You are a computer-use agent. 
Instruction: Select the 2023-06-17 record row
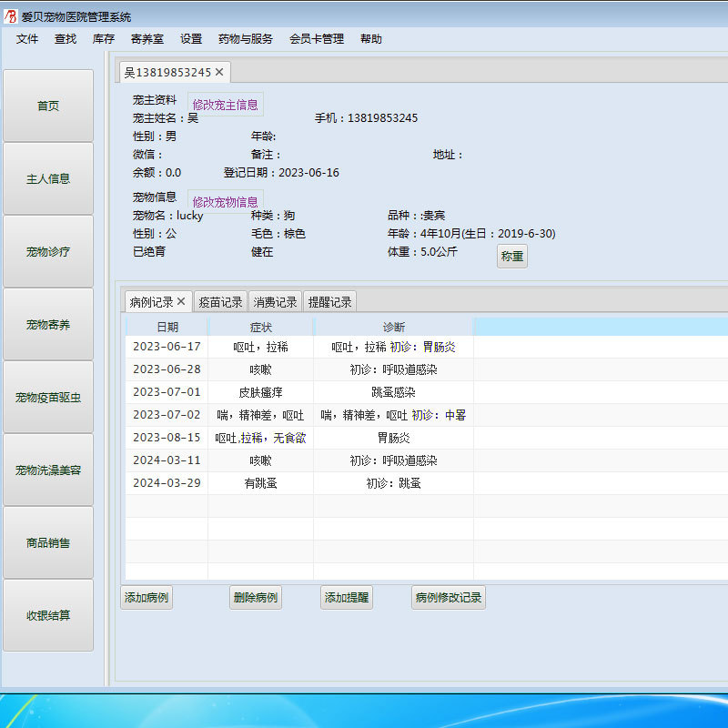click(x=427, y=347)
